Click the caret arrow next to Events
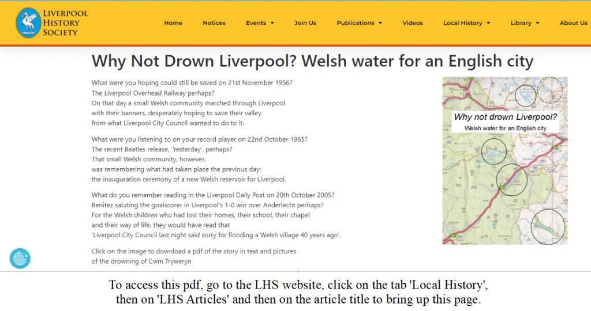This screenshot has width=591, height=311. coord(272,24)
